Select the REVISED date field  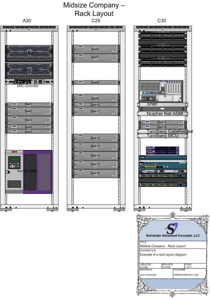(x=166, y=267)
